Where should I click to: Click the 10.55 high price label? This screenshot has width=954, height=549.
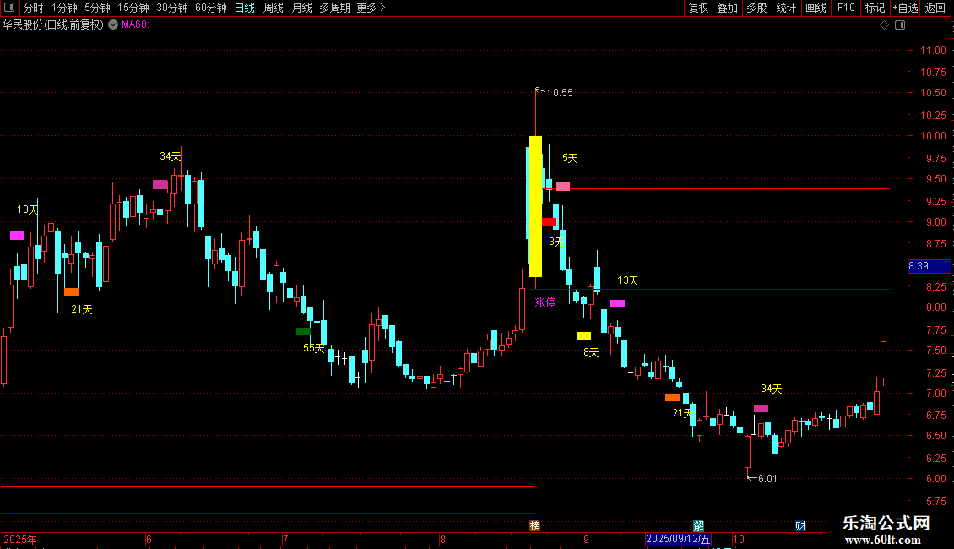pos(560,93)
